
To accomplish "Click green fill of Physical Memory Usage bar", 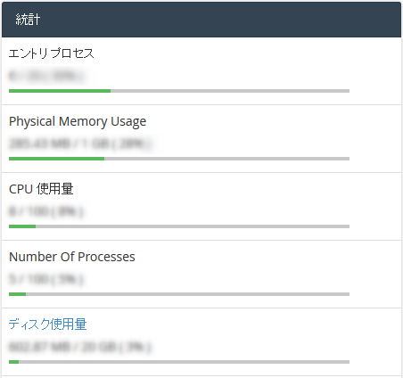I will pyautogui.click(x=56, y=159).
